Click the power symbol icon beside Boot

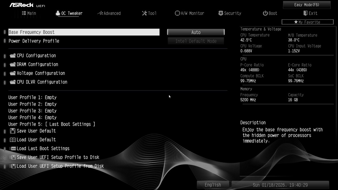click(265, 13)
